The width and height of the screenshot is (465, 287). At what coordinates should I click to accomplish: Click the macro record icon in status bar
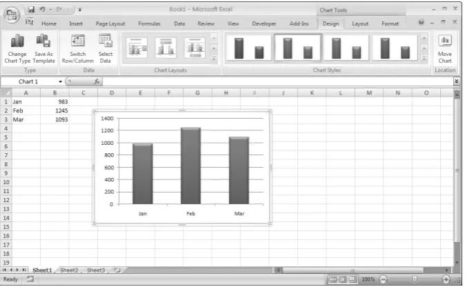point(30,279)
